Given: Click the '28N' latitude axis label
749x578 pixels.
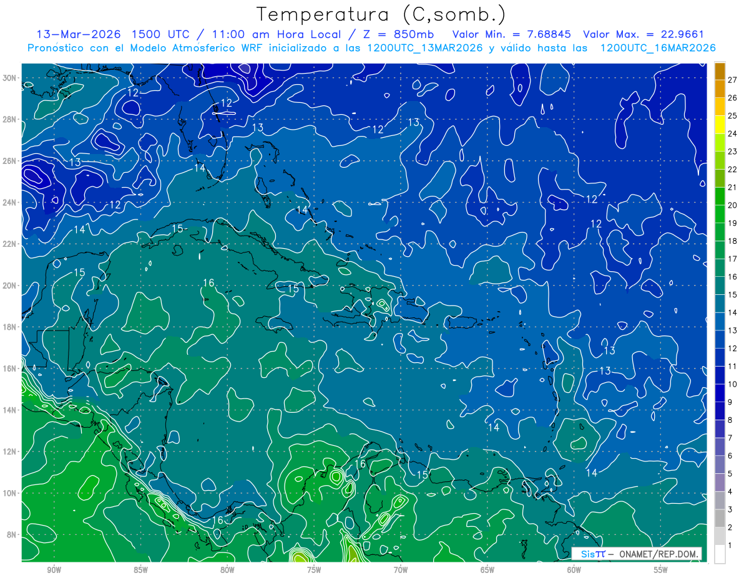Looking at the screenshot, I should coord(11,119).
